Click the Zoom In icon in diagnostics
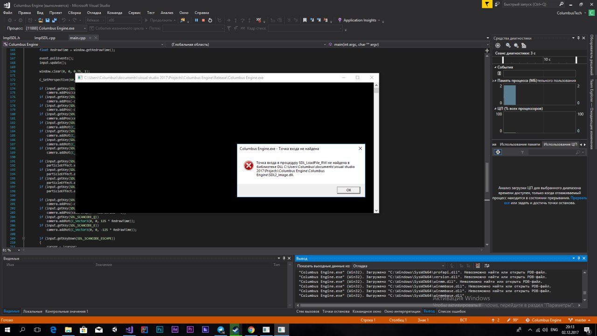Screen dimensions: 597x336 (507, 45)
